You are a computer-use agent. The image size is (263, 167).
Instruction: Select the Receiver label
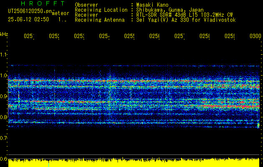[x=87, y=15]
